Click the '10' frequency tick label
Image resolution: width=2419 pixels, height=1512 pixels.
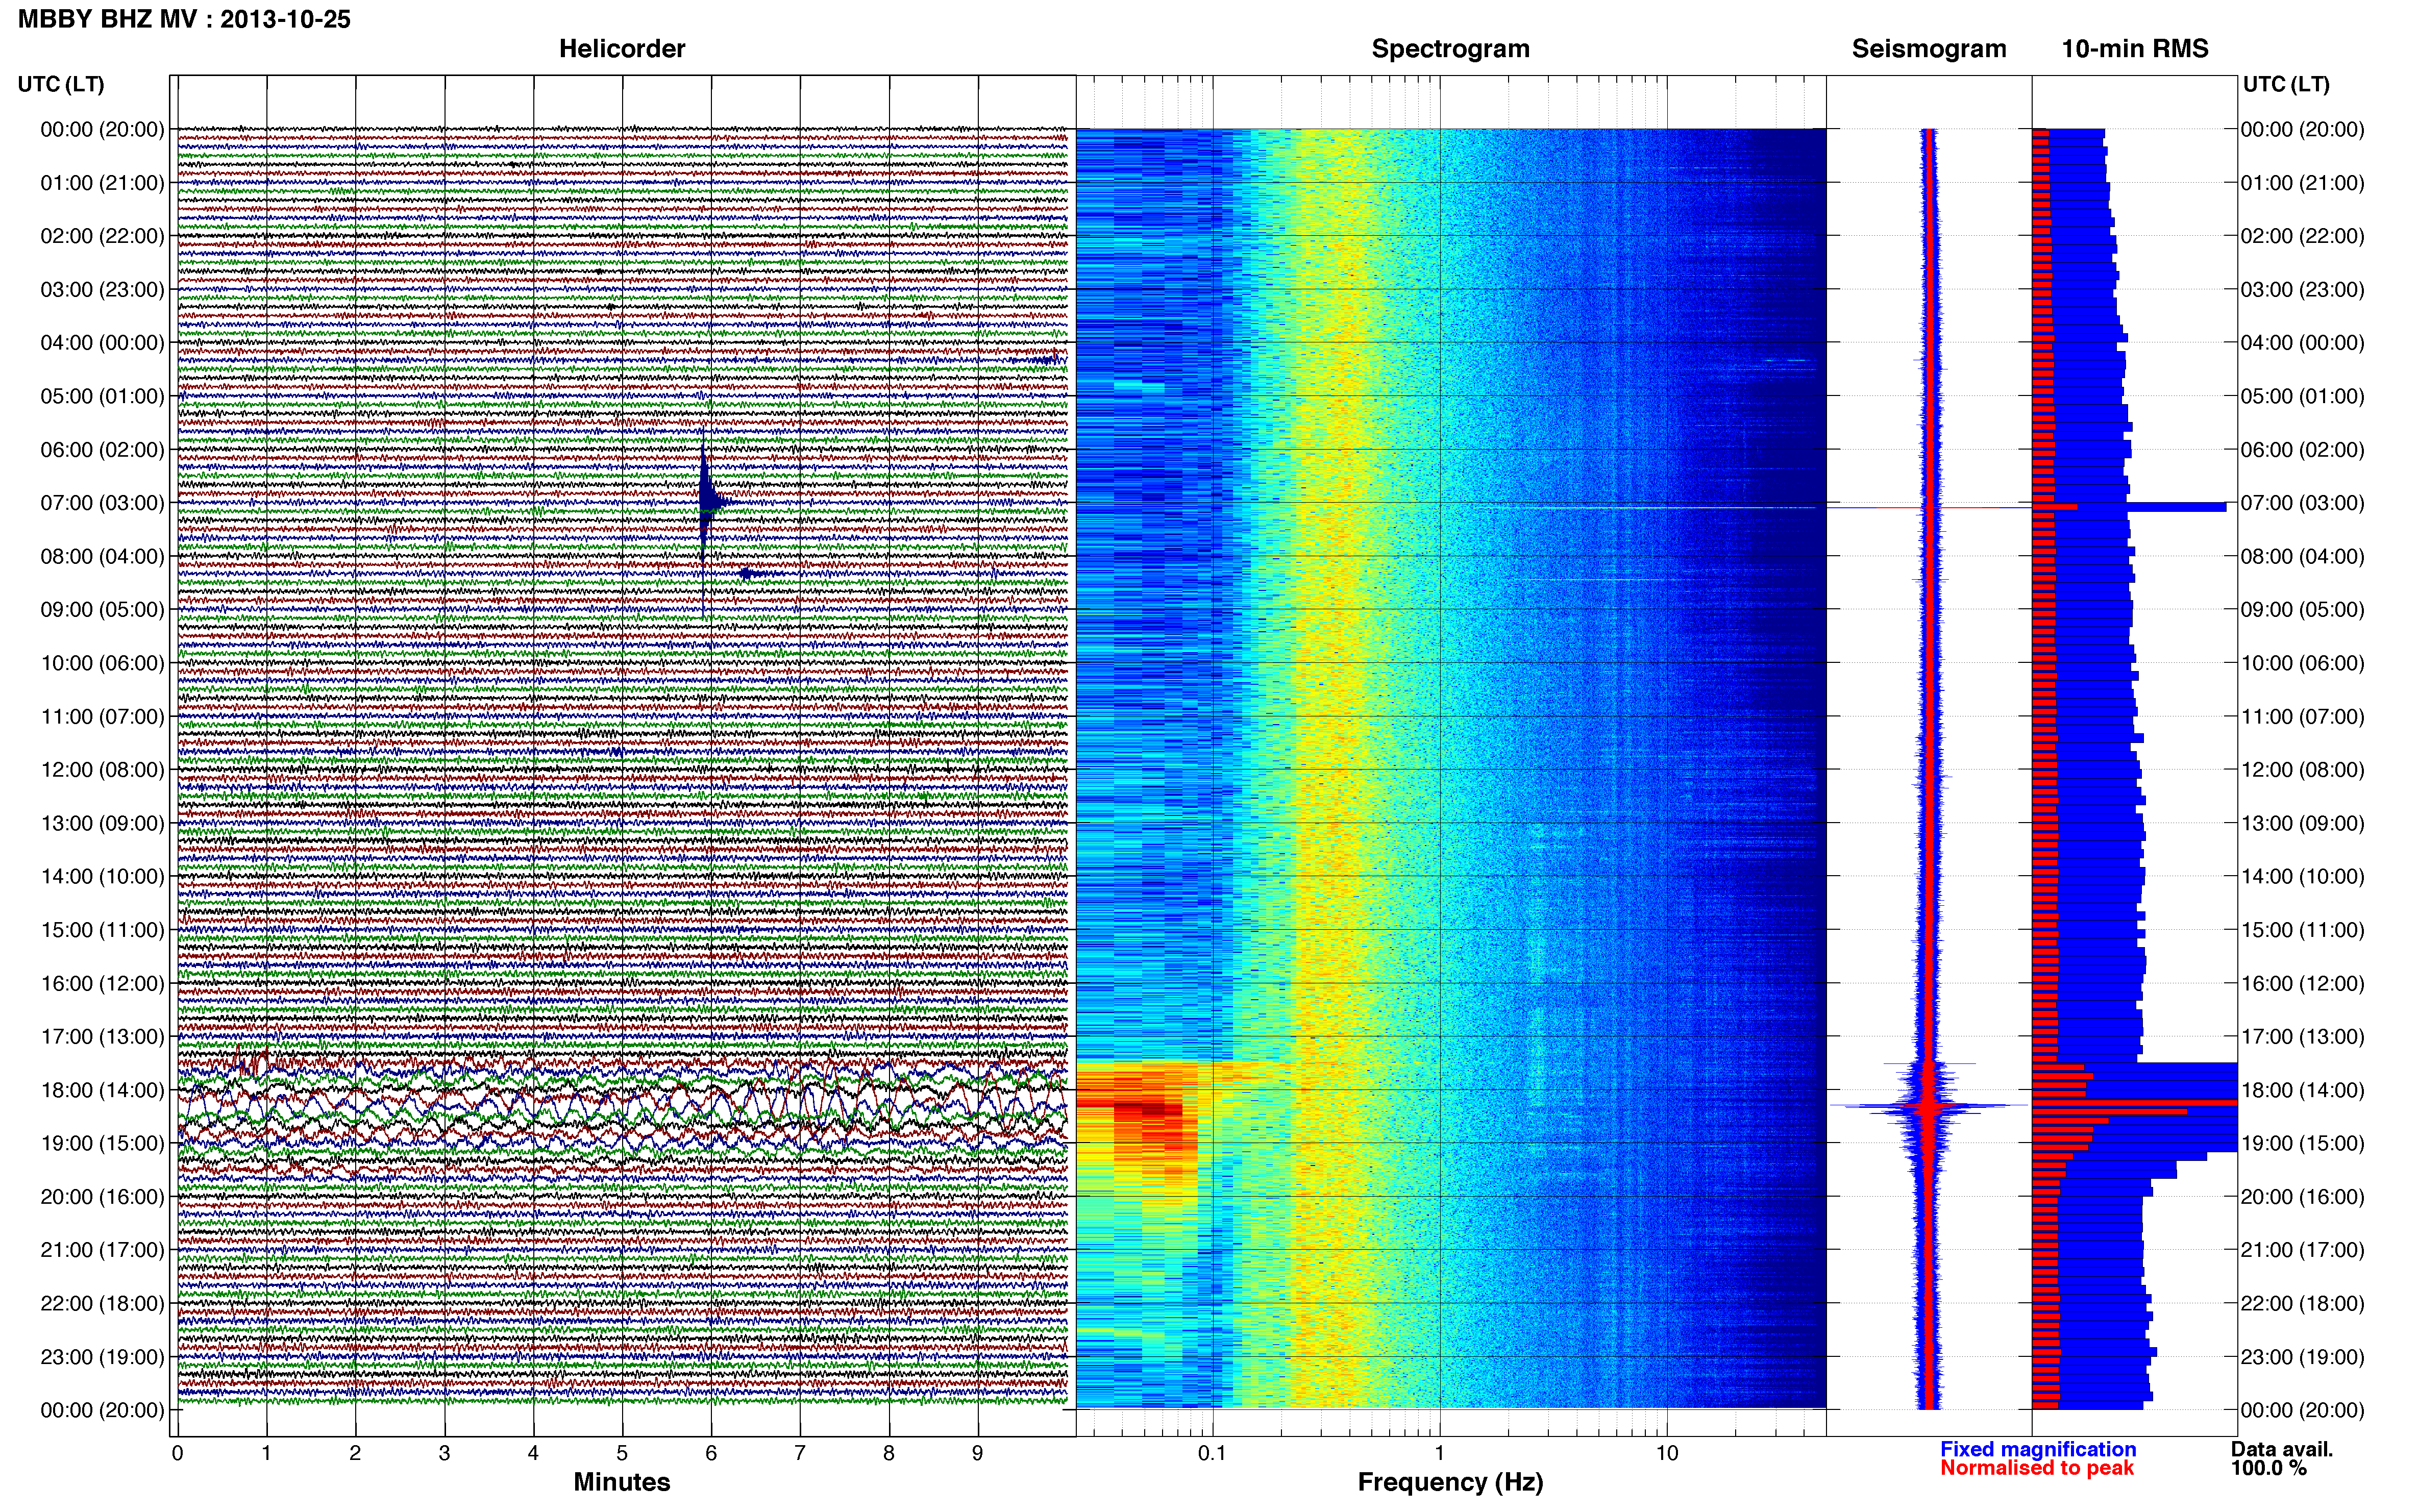(1666, 1454)
